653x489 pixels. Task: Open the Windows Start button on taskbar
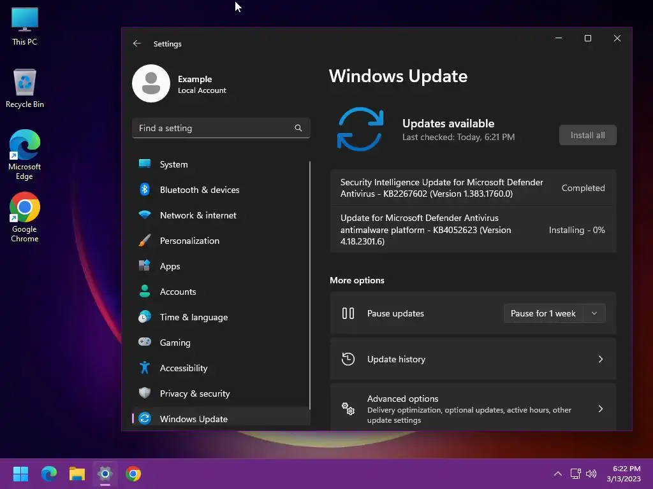tap(20, 474)
